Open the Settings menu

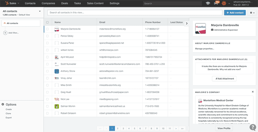point(115,3)
